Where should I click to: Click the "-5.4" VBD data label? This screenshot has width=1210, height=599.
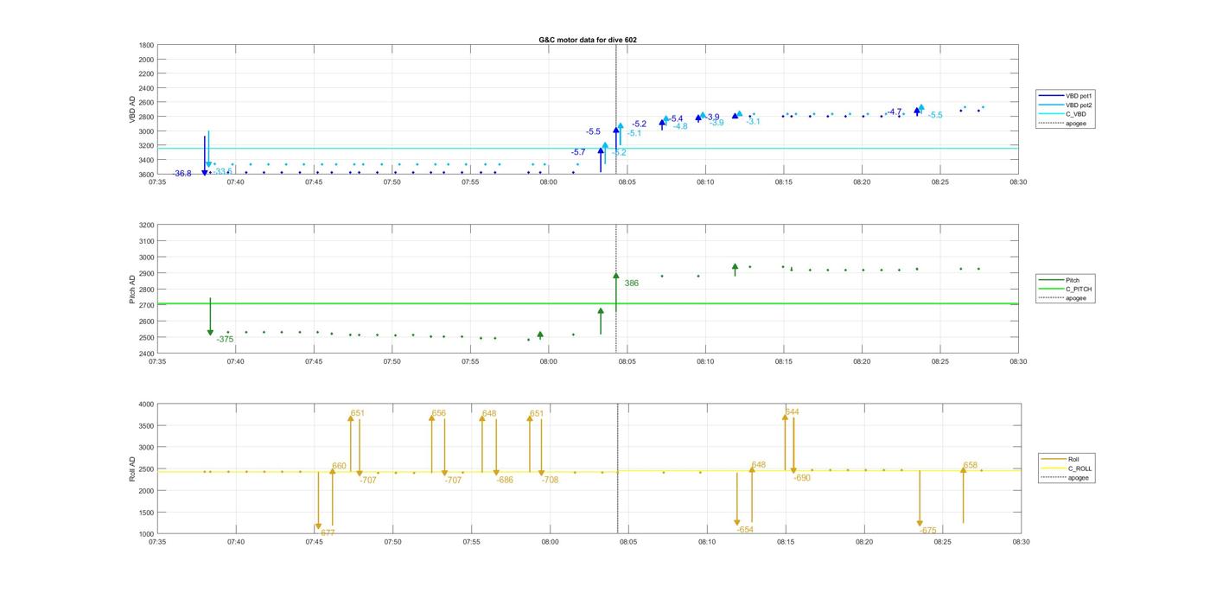[676, 119]
